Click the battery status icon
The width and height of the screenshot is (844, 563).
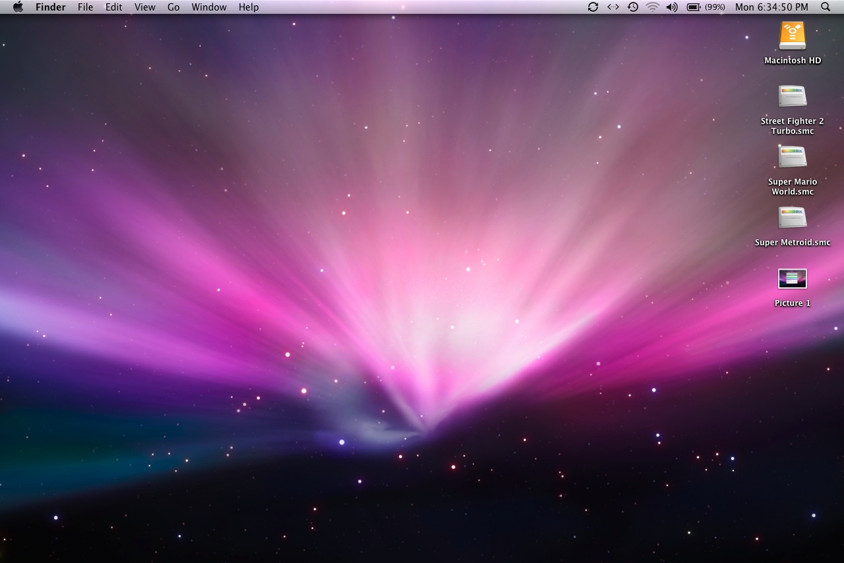coord(694,7)
